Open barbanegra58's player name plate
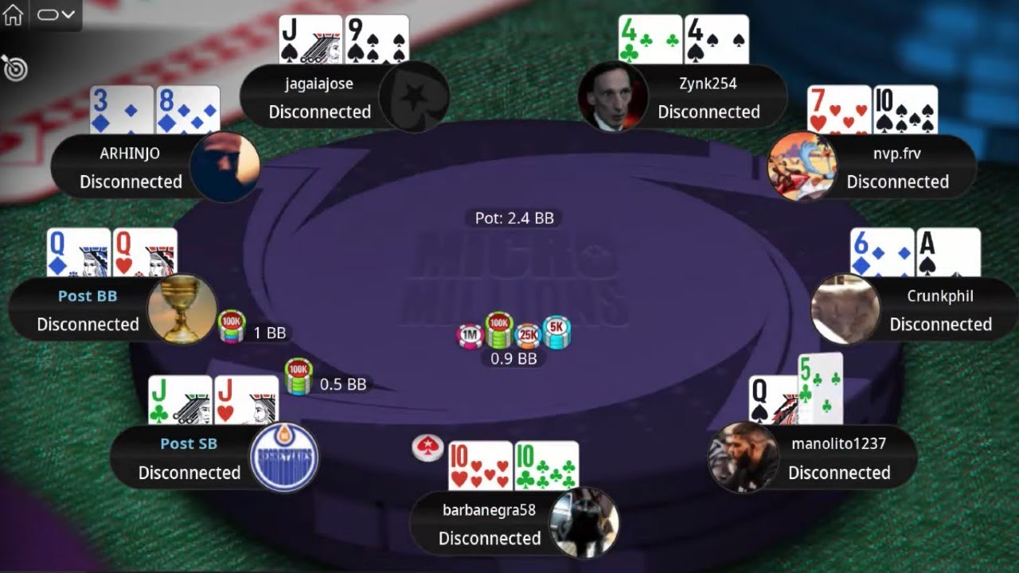 coord(514,523)
